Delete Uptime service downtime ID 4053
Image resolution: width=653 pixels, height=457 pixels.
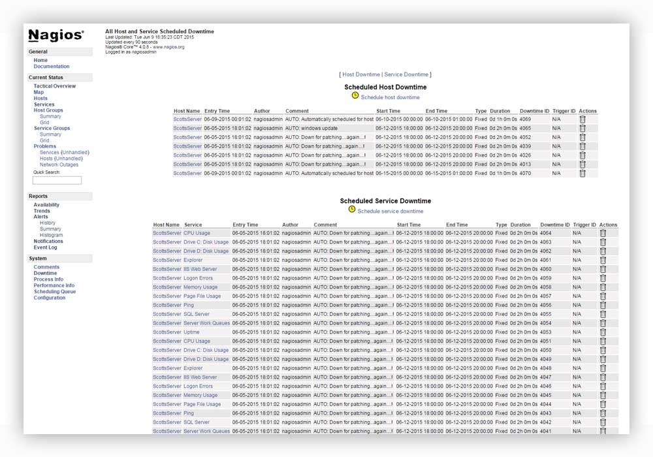tap(603, 332)
